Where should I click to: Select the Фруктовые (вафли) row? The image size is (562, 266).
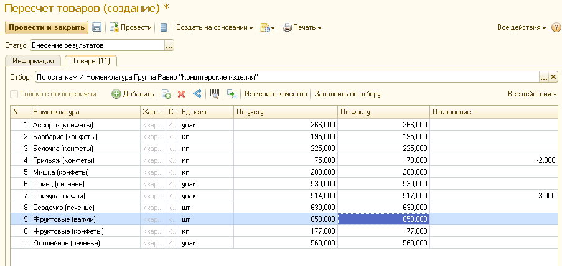coord(284,219)
